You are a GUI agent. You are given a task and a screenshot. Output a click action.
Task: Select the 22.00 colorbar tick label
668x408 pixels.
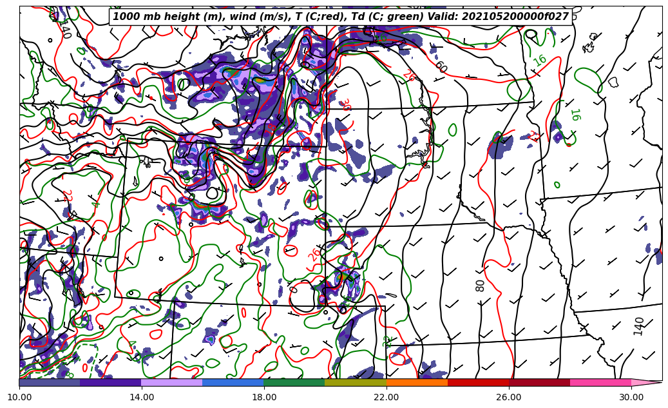386,398
